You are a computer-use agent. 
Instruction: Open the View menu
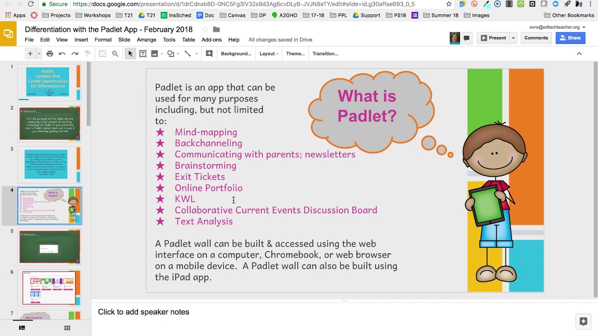coord(62,40)
